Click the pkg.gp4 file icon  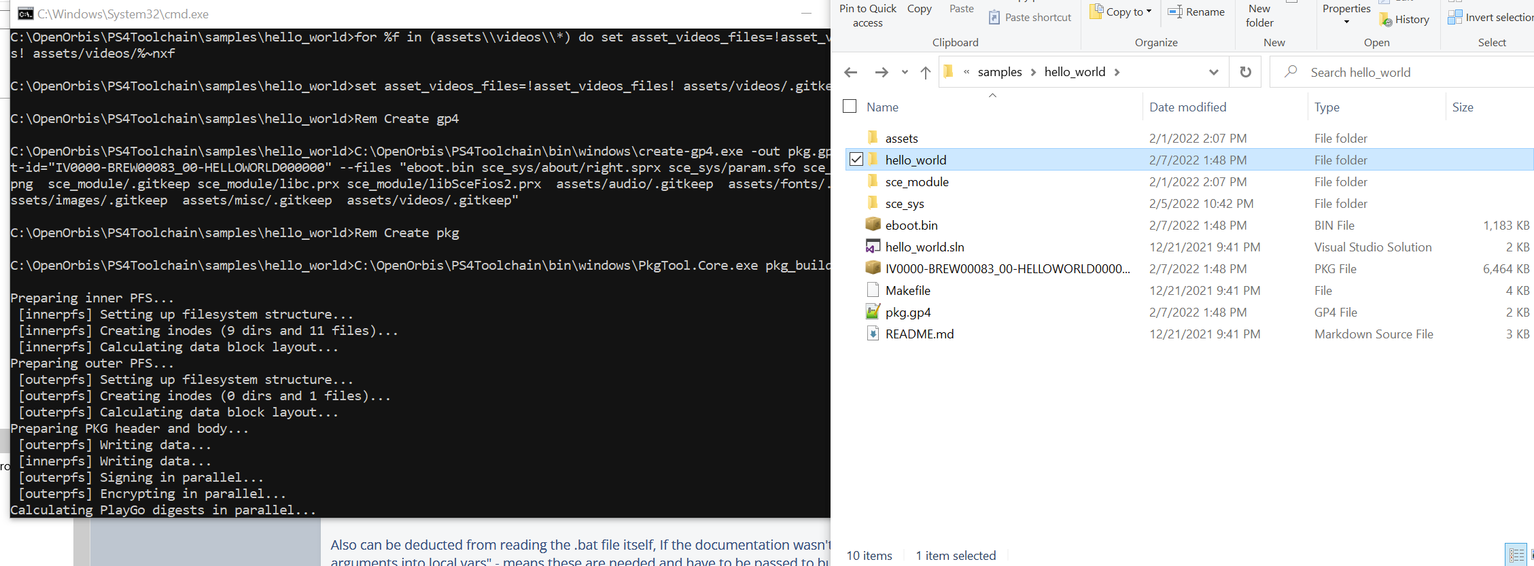pyautogui.click(x=873, y=312)
